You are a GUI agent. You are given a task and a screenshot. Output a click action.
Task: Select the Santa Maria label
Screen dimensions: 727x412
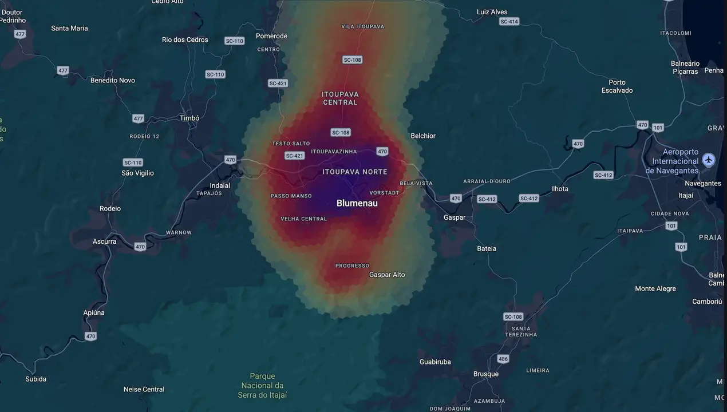(x=69, y=28)
